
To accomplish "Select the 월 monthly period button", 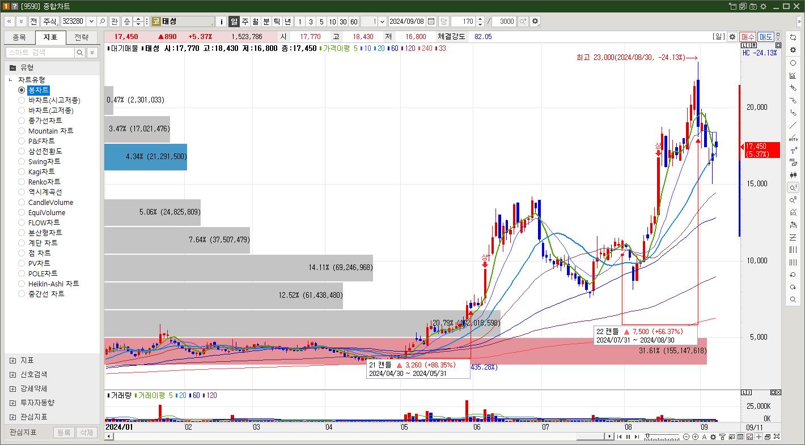I will (256, 22).
